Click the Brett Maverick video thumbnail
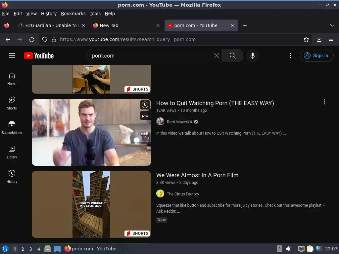The image size is (339, 254). click(91, 132)
